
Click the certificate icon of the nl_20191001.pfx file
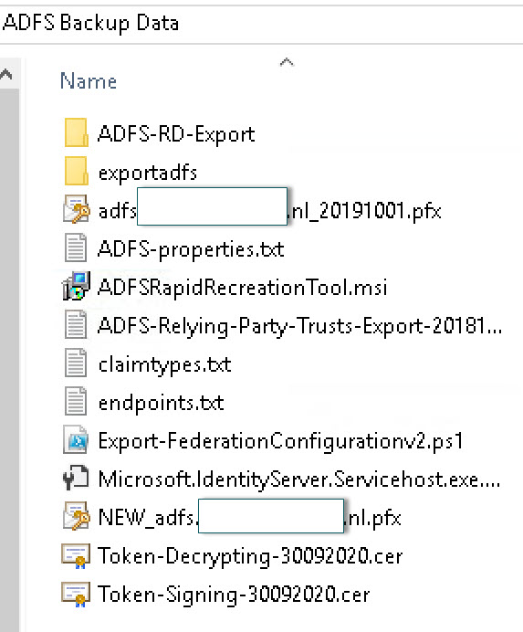pyautogui.click(x=76, y=209)
